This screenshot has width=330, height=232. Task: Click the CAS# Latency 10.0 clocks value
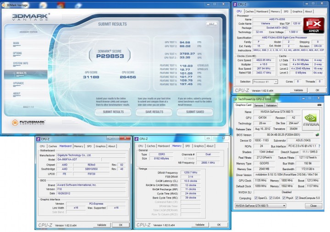click(191, 181)
